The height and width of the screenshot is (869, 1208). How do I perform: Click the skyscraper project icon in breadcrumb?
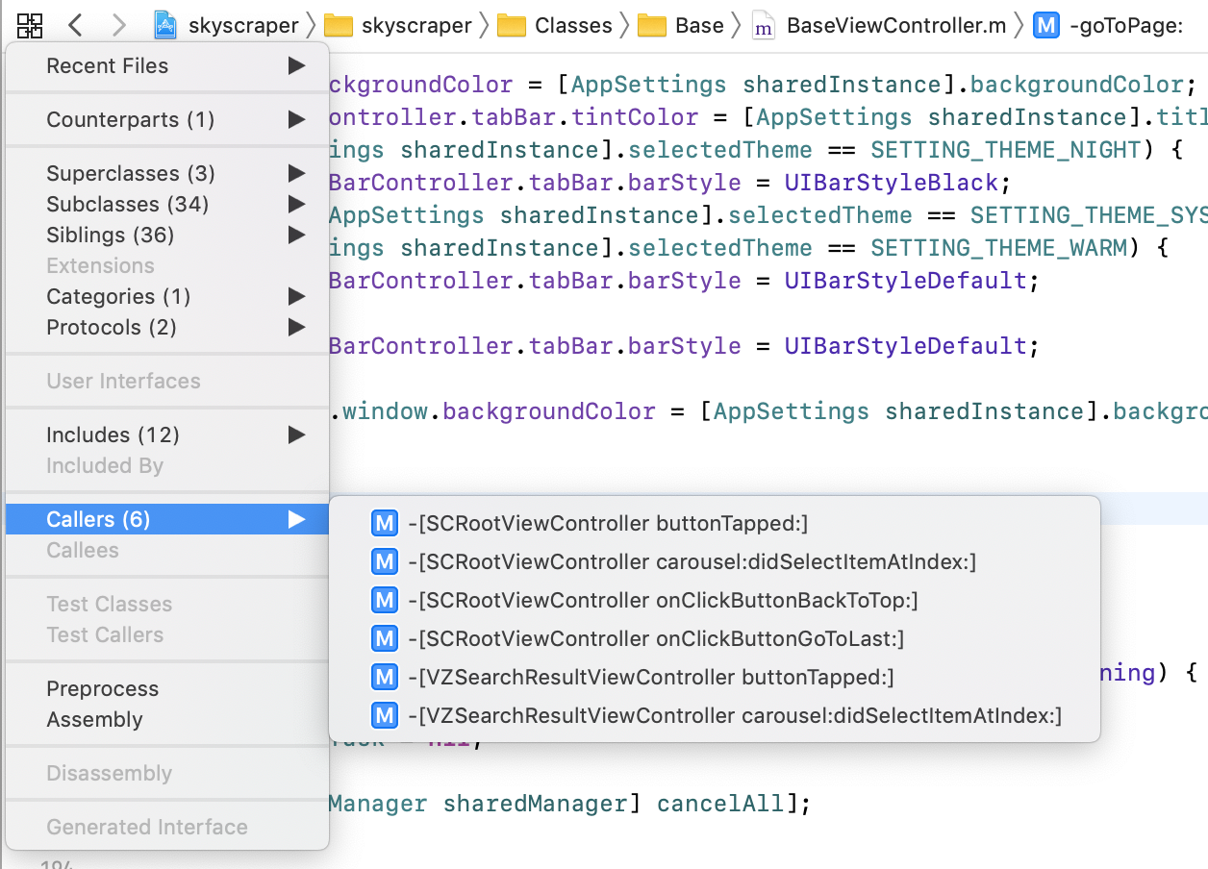click(x=166, y=26)
